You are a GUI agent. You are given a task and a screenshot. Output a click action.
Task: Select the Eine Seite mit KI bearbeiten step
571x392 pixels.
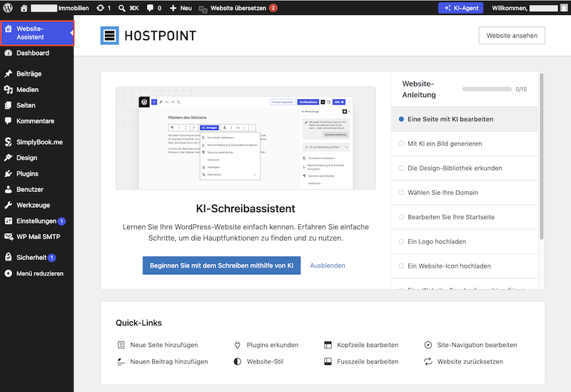[465, 119]
